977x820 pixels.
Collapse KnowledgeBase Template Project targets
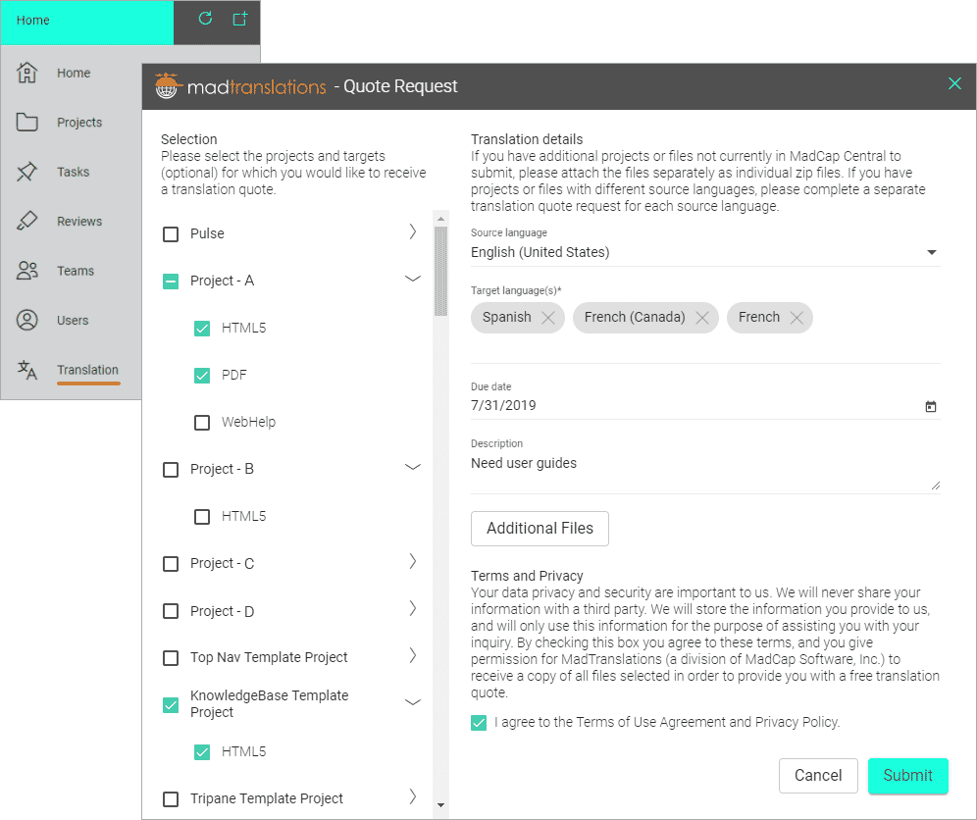pos(413,702)
